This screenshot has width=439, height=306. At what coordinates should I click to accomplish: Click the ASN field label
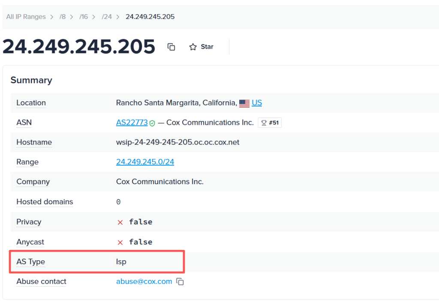tap(24, 123)
